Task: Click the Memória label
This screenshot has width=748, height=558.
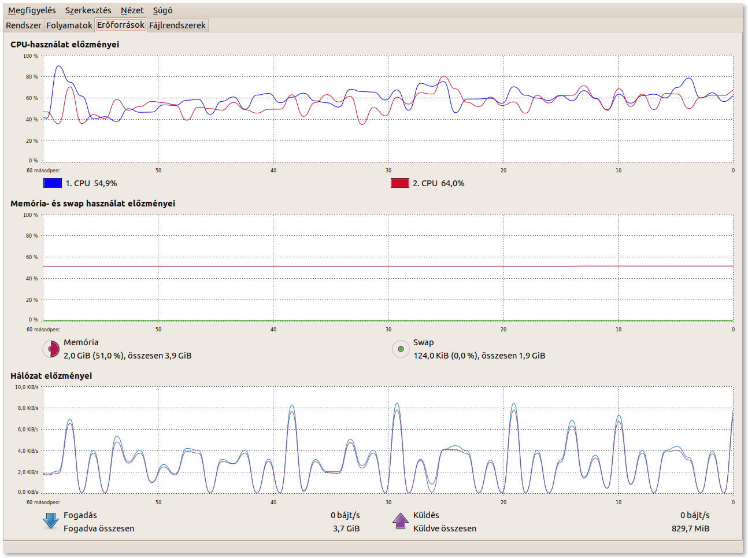Action: pos(81,342)
